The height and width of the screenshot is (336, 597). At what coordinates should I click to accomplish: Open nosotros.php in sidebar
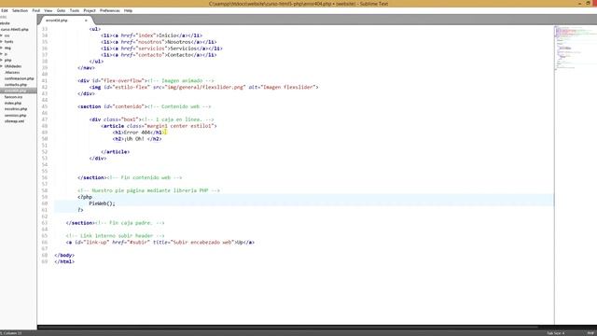pyautogui.click(x=16, y=109)
